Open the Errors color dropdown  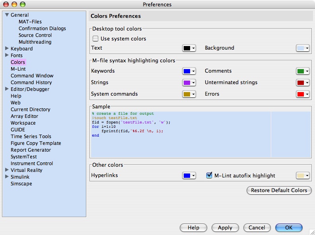click(x=303, y=94)
